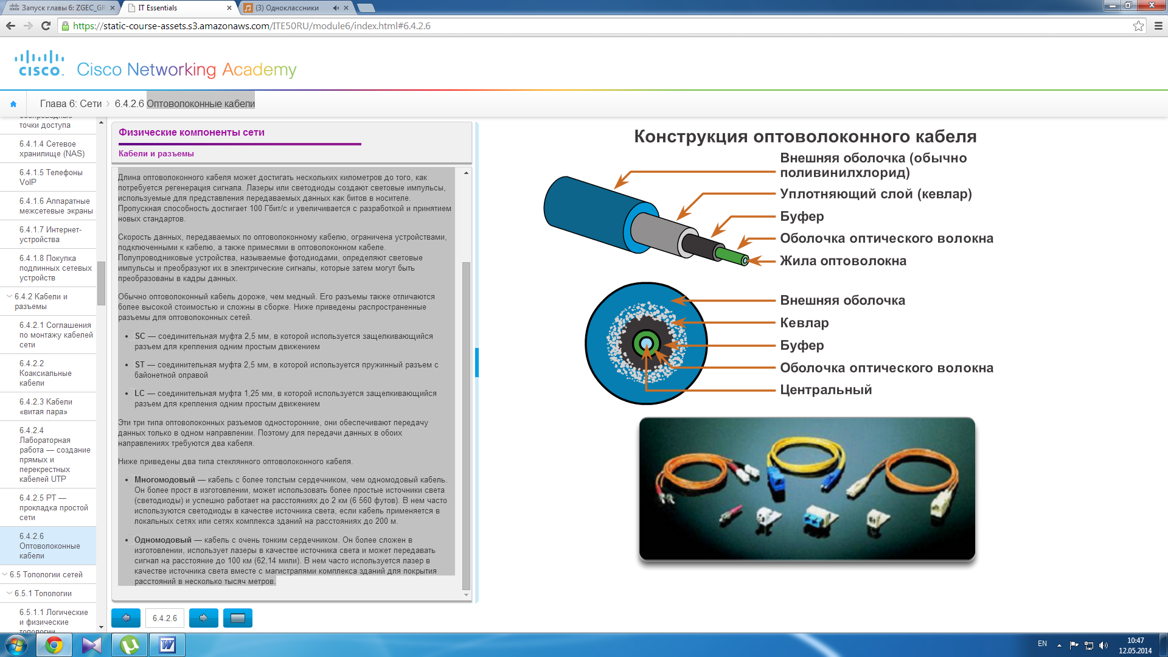Bookmark page with star icon

(x=1138, y=26)
